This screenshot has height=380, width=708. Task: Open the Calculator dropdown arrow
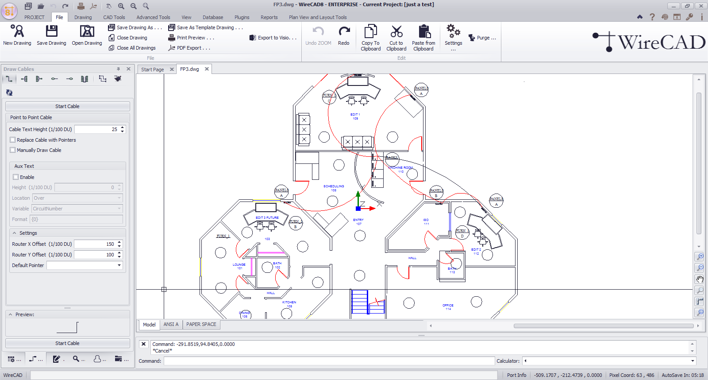click(693, 361)
